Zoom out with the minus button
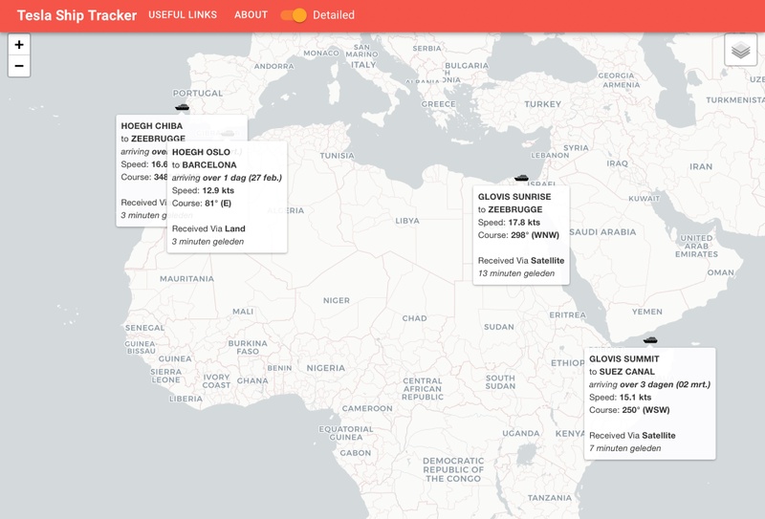The height and width of the screenshot is (519, 765). 19,66
